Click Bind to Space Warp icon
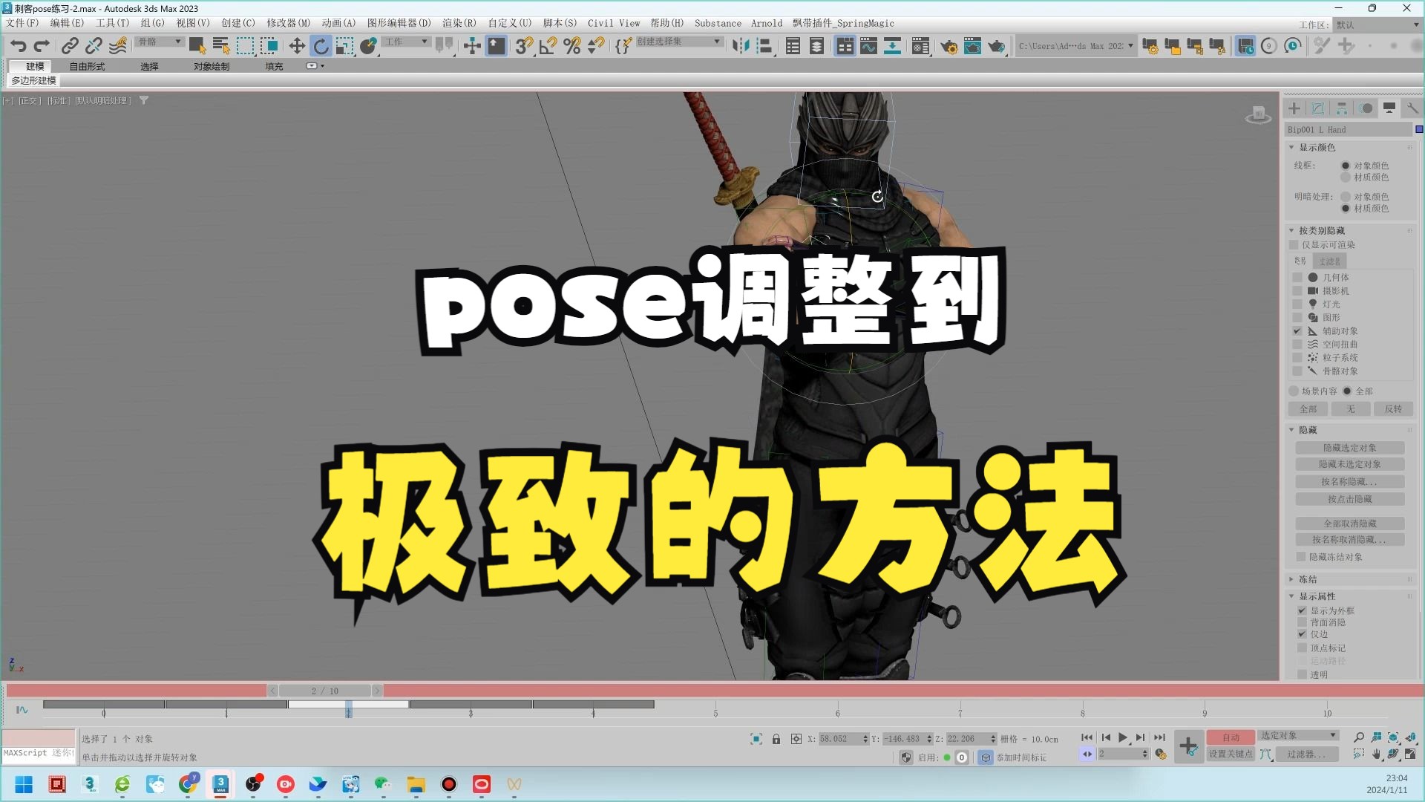Screen dimensions: 1425x802 [x=118, y=46]
